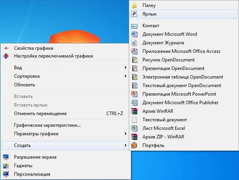Click the icon beside Электронная таблица OpenDocument

[135, 77]
